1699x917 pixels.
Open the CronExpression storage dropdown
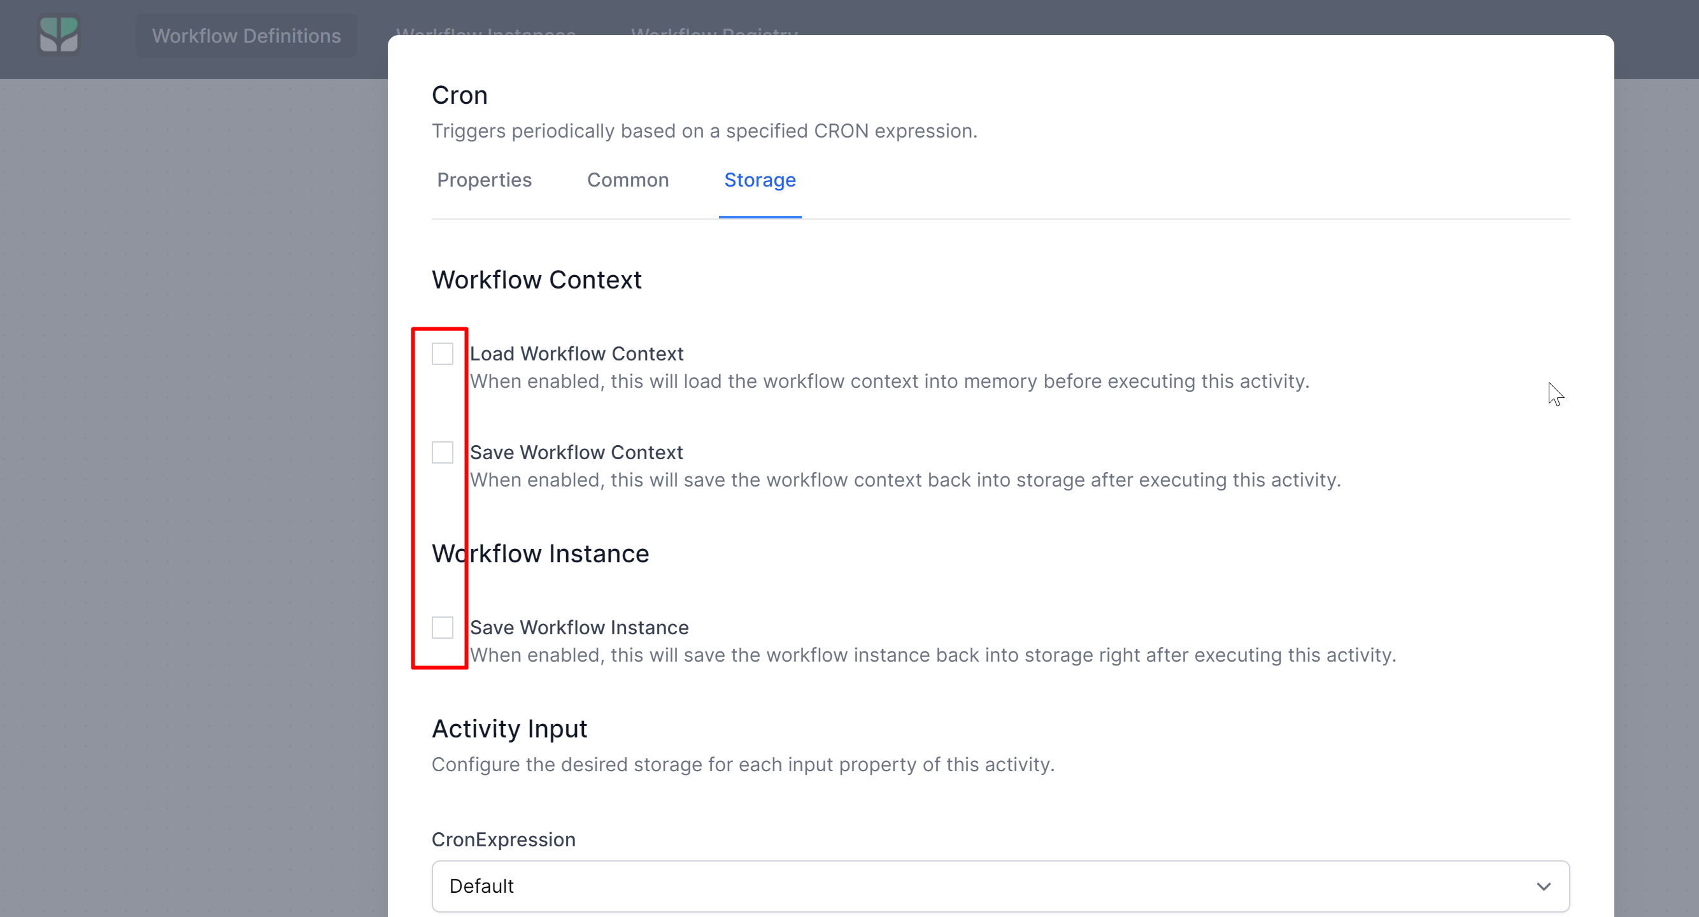[x=999, y=886]
